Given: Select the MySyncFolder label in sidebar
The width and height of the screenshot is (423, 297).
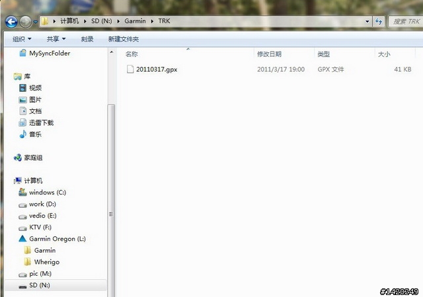Looking at the screenshot, I should 50,53.
